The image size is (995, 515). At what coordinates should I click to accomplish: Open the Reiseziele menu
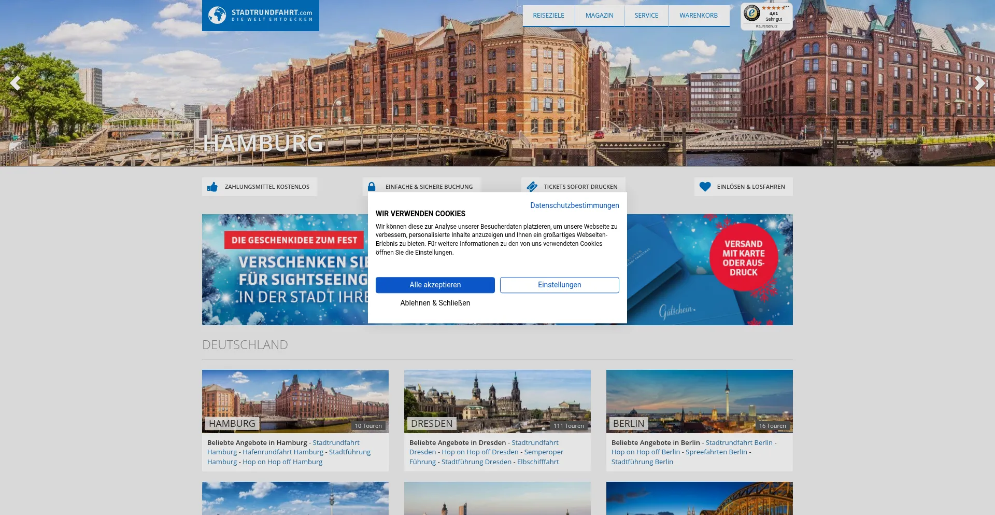coord(548,16)
